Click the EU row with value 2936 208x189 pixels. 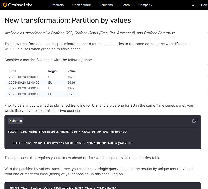click(x=43, y=83)
